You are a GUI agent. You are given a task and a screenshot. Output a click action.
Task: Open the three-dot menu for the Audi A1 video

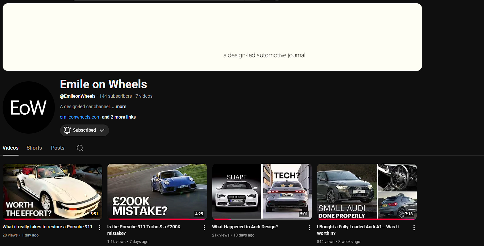click(x=414, y=228)
